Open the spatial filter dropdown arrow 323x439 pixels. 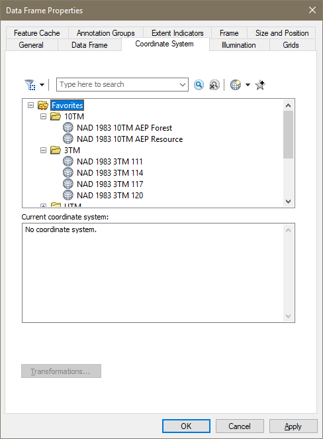42,85
